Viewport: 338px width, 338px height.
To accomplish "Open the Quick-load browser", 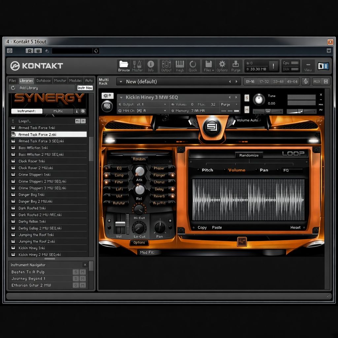I will (193, 66).
